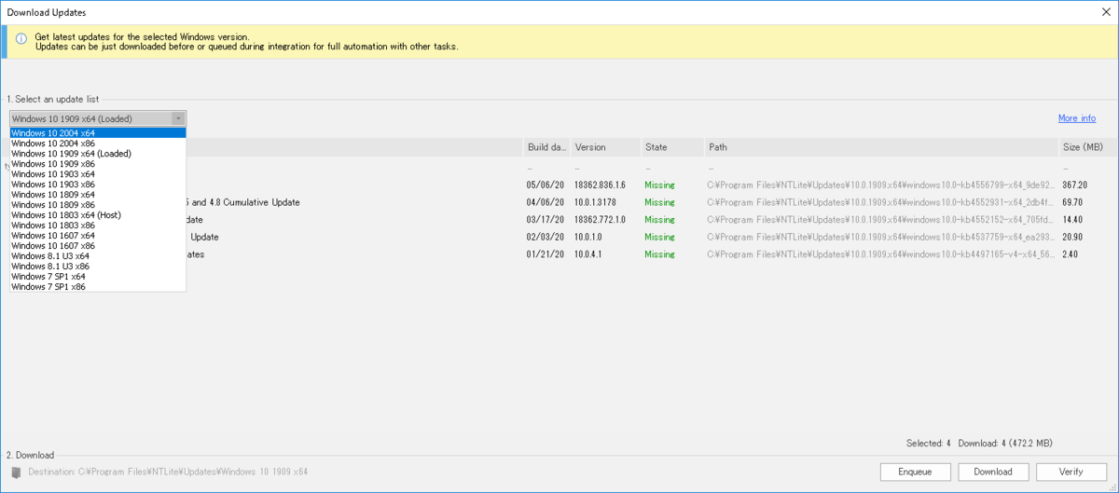Click Missing state for 05/06/20 update
This screenshot has width=1119, height=493.
[x=659, y=185]
